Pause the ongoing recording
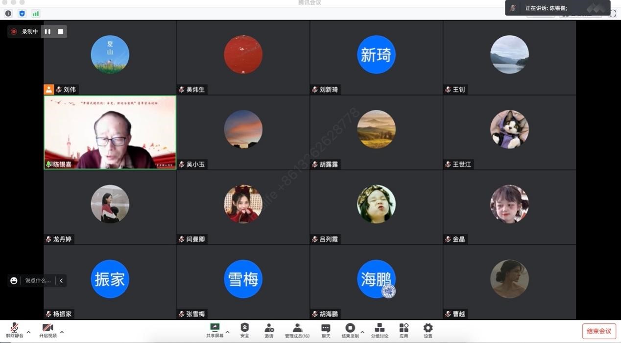 48,31
